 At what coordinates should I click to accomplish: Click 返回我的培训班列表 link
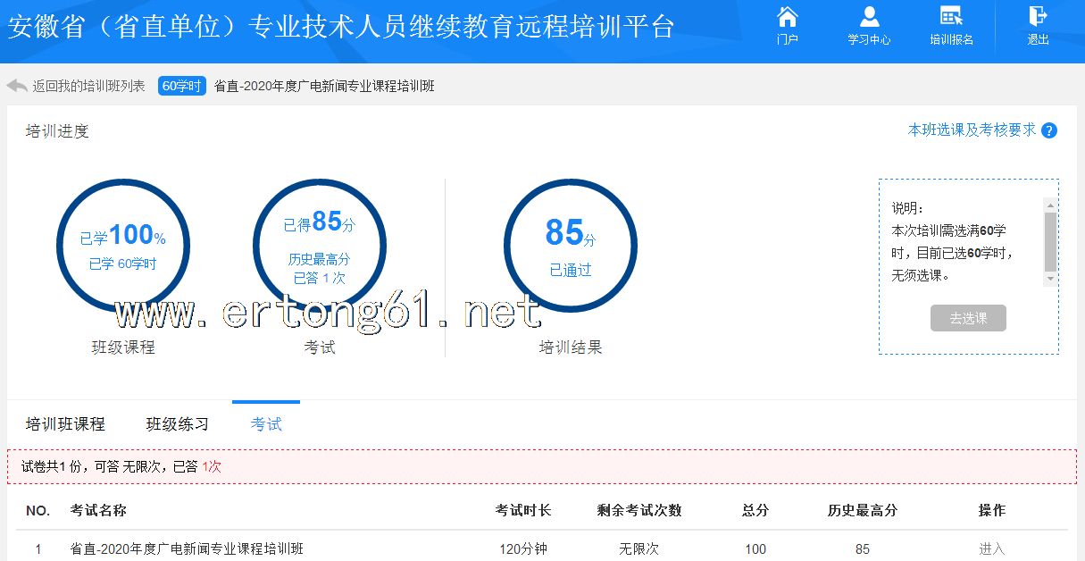click(x=88, y=86)
